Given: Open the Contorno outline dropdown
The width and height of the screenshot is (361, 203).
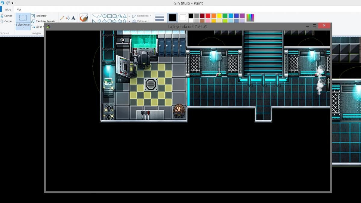Looking at the screenshot, I should [142, 16].
